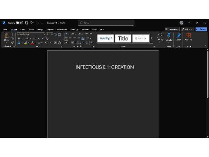209x157 pixels.
Task: Click the Cut scissors icon
Action: (13, 34)
